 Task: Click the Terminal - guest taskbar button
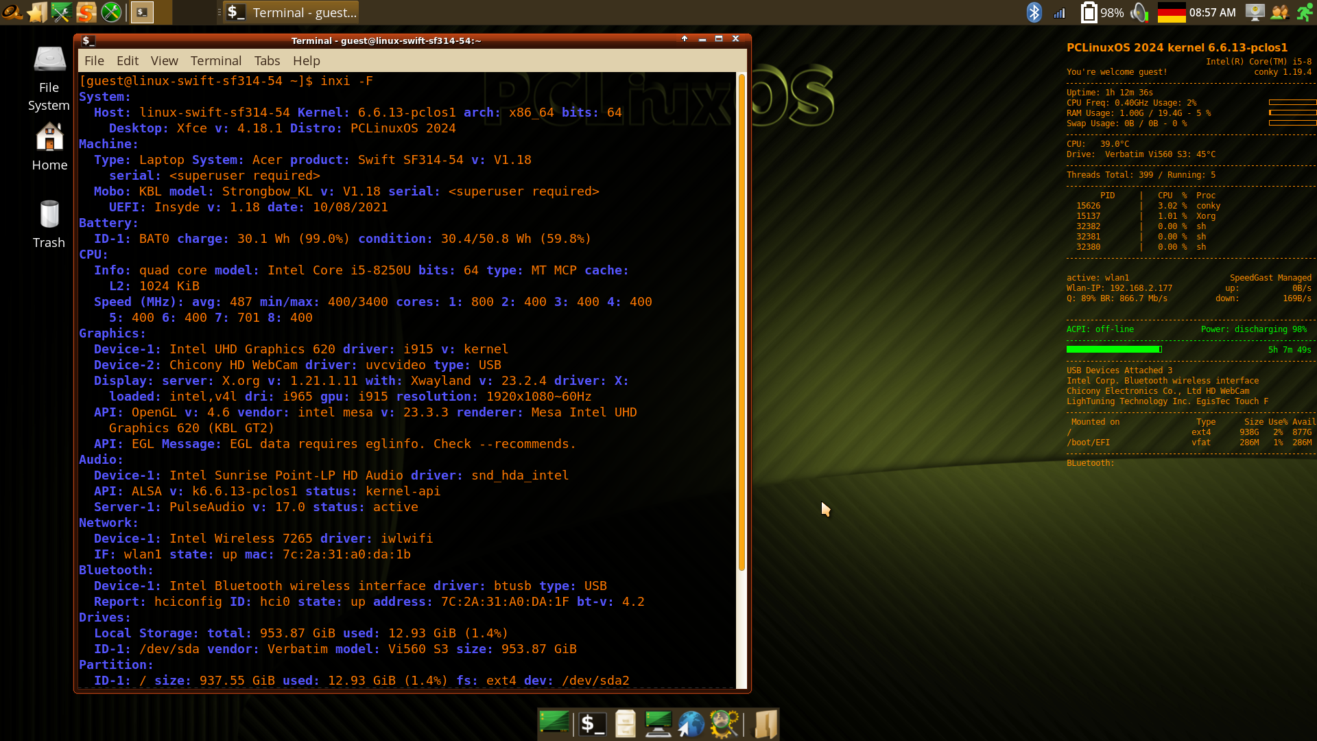292,12
